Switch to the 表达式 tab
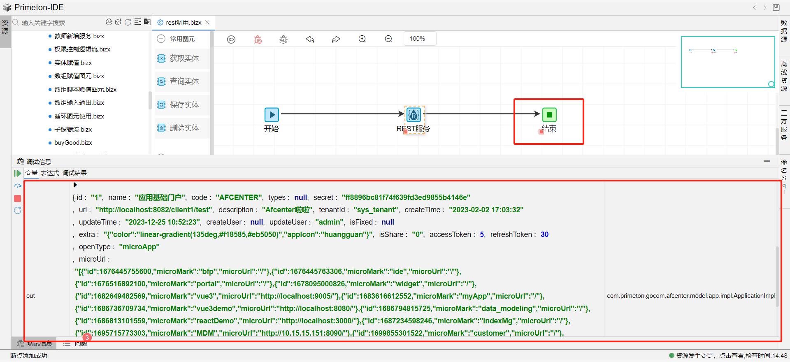 click(x=50, y=173)
